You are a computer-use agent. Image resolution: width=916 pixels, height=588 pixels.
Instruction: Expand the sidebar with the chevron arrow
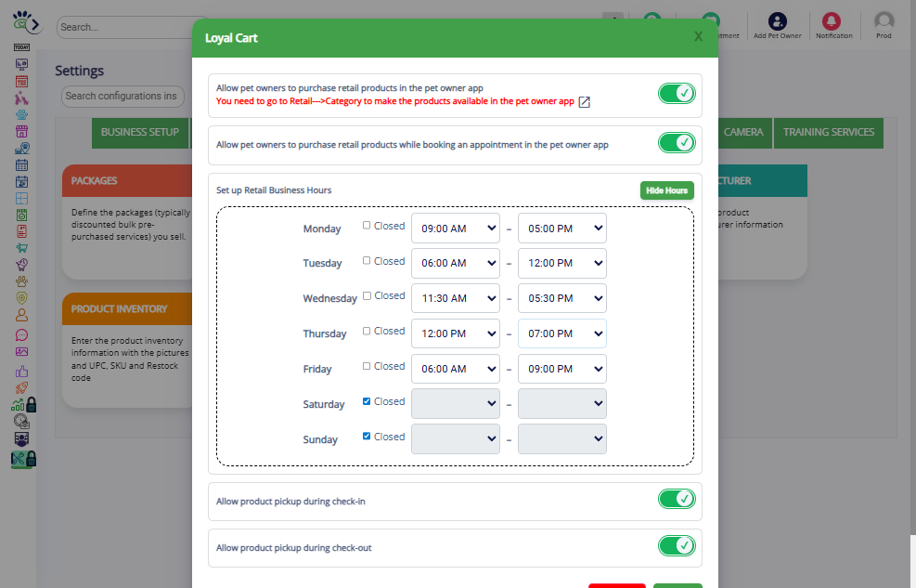(35, 24)
